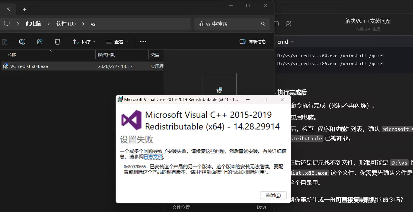Click 此电脑 breadcrumb segment
413x212 pixels.
pos(33,24)
